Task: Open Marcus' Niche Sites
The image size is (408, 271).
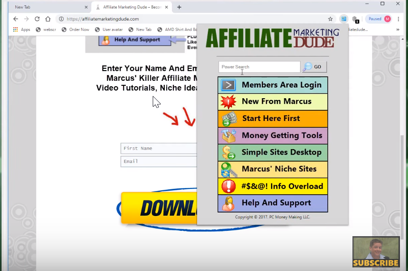Action: [x=273, y=169]
